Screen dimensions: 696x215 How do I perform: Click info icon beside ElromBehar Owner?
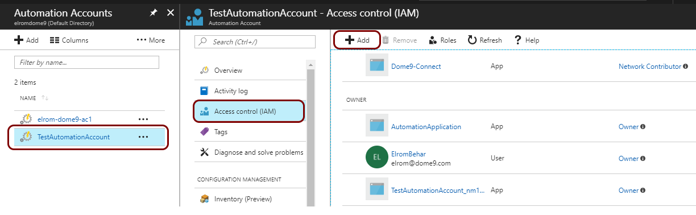pos(643,159)
